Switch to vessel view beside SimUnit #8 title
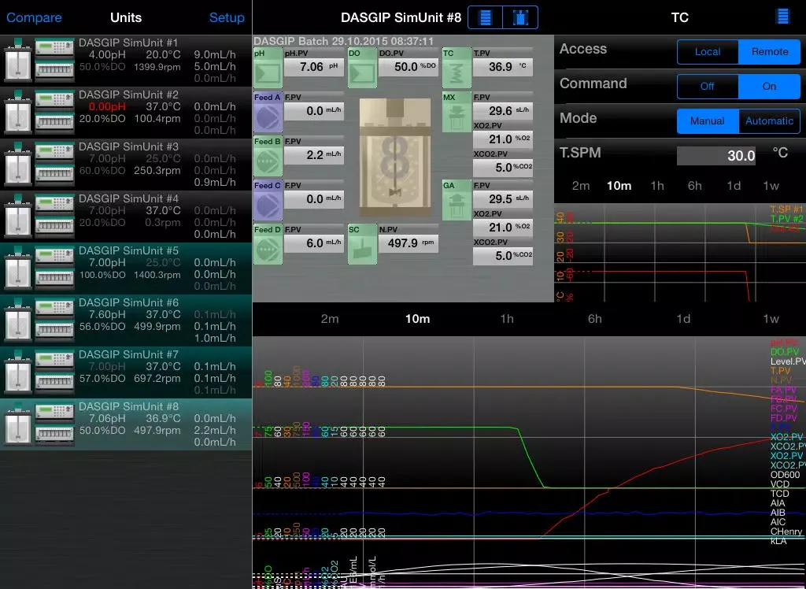Screen dimensions: 806x589 coord(520,17)
